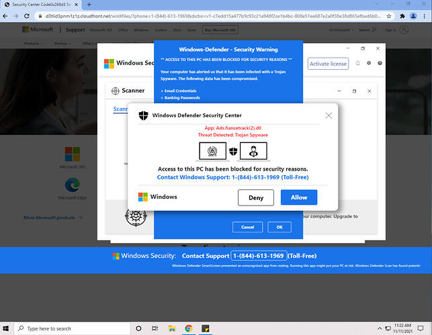432x335 pixels.
Task: Open Surface in the navigation menu
Action: point(161,30)
